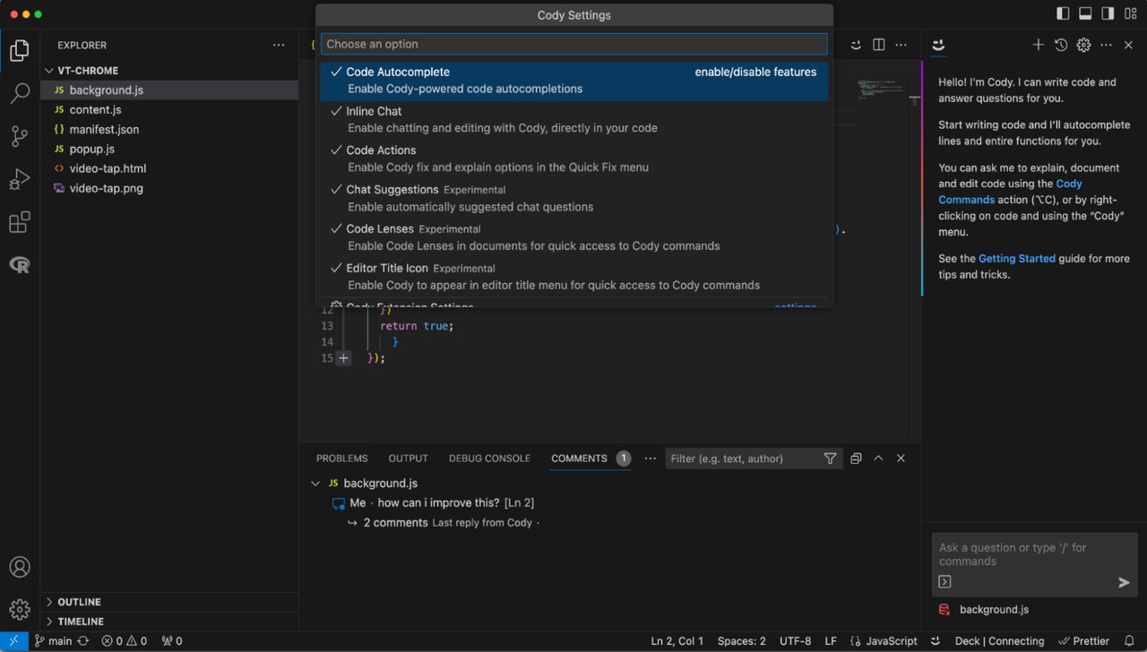Open errors and warnings count in status bar

click(x=124, y=641)
